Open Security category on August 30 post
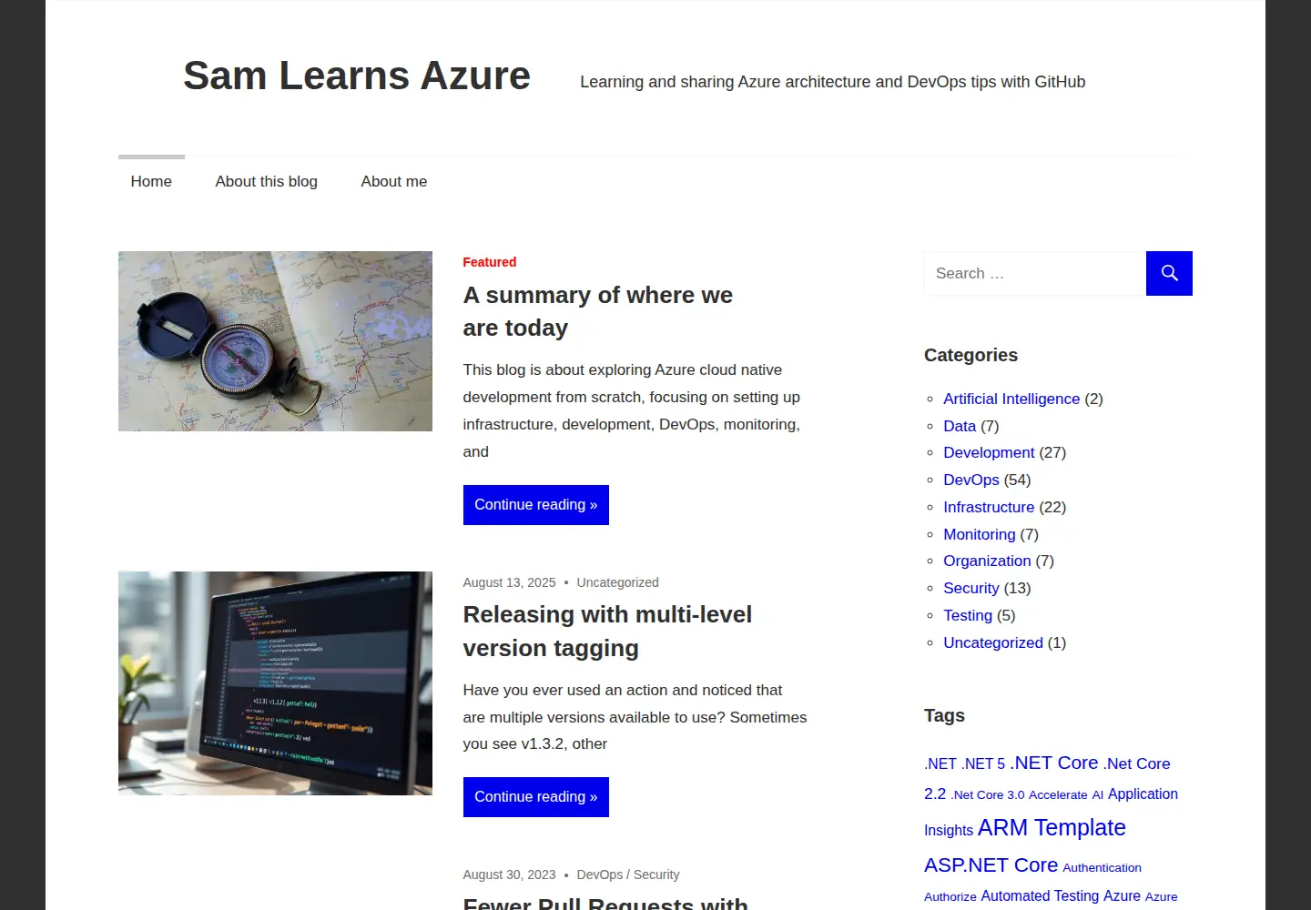Image resolution: width=1311 pixels, height=910 pixels. (656, 875)
